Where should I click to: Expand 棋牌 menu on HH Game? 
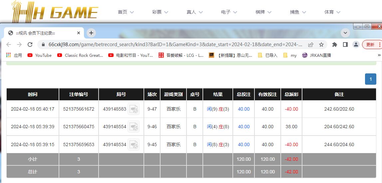coord(263,12)
